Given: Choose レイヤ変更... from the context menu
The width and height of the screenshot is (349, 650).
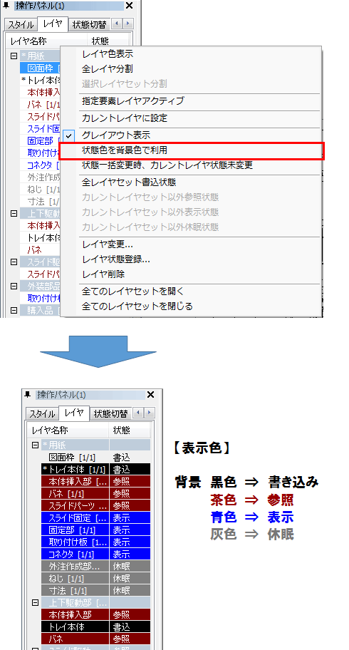Looking at the screenshot, I should coord(191,244).
